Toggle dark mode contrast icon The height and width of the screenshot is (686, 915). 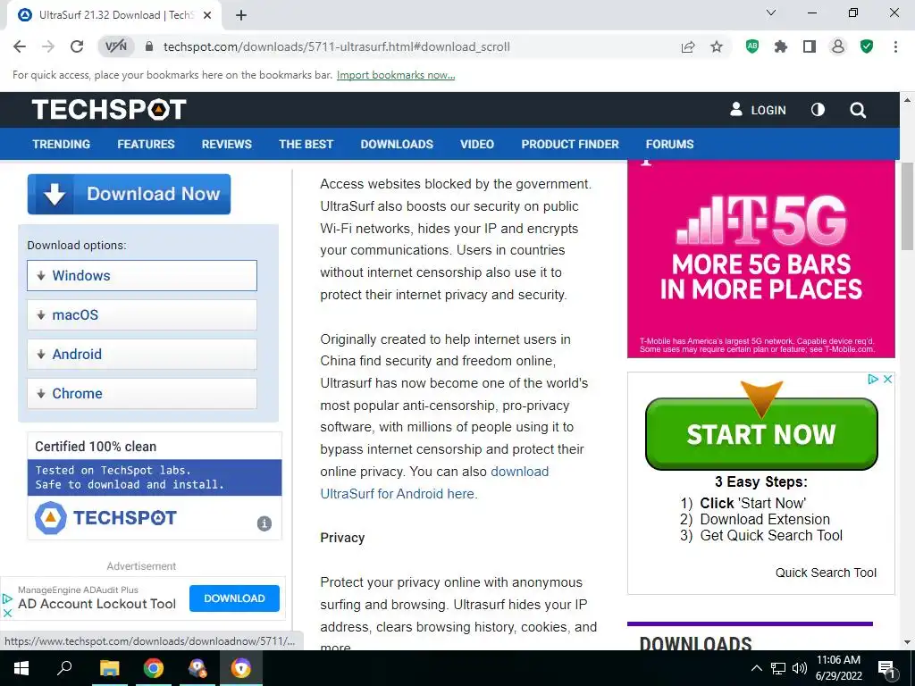point(818,110)
